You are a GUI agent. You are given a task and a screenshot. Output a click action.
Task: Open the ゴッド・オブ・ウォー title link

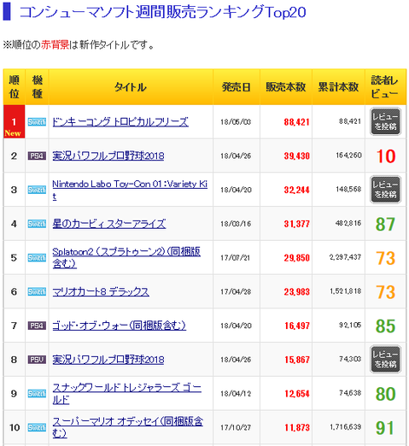(119, 326)
